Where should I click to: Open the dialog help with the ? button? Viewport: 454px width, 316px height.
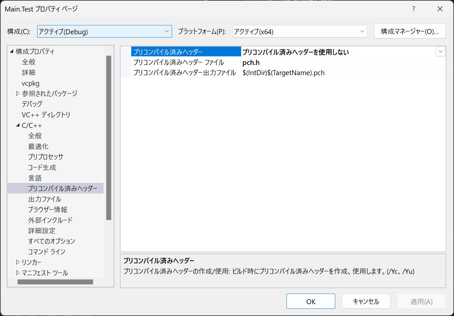[414, 9]
